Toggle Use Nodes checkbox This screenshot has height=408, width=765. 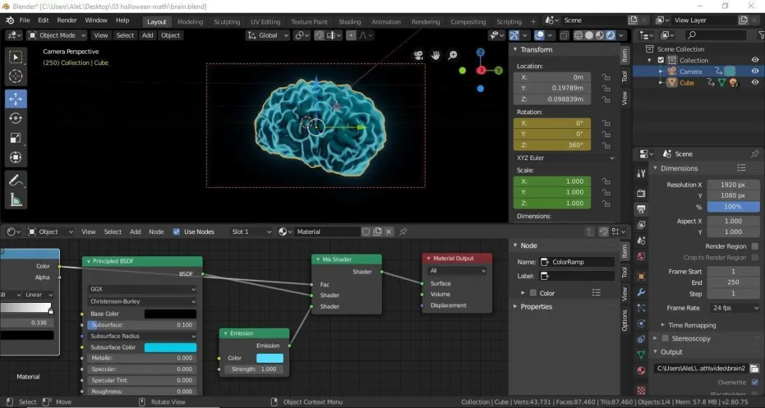pyautogui.click(x=177, y=231)
